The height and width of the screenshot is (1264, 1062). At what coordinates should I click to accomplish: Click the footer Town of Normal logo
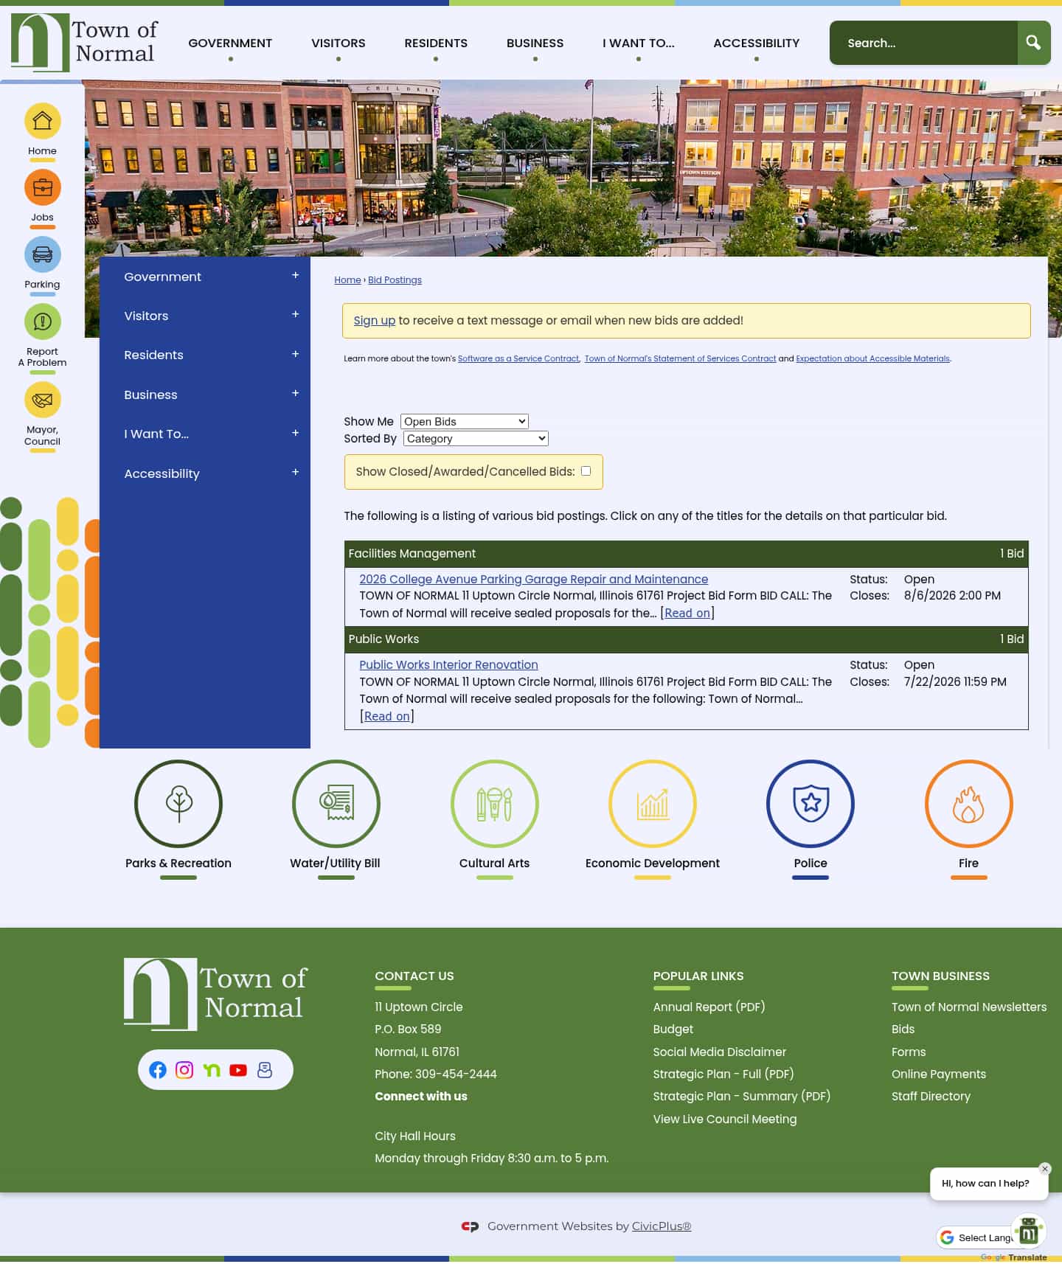215,994
